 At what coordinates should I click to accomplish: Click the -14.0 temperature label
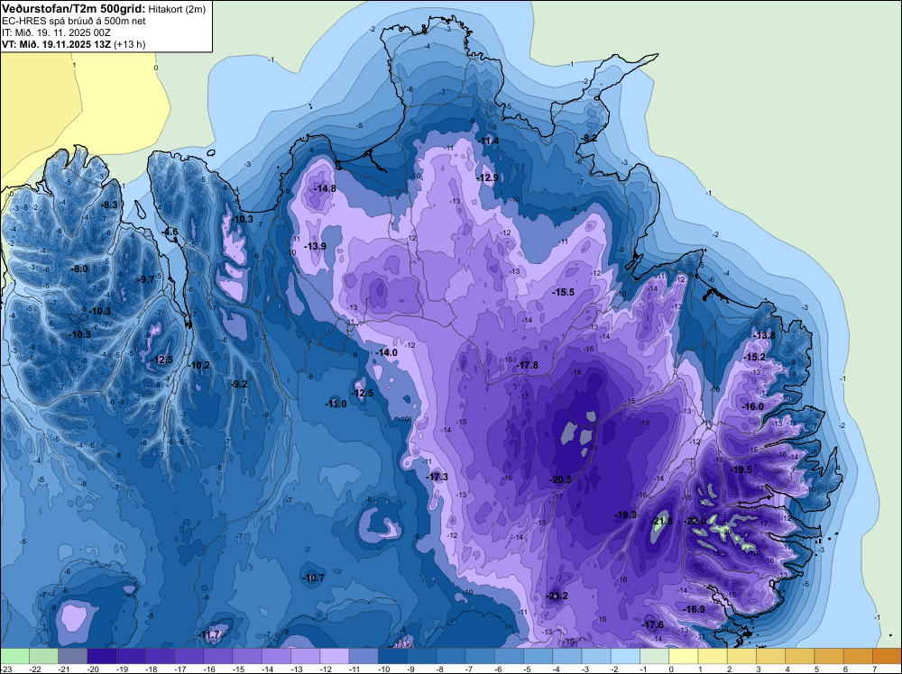point(386,352)
